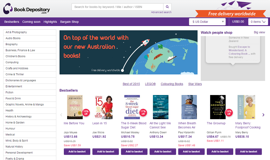Select Medical category
This screenshot has width=270, height=160.
(30, 135)
